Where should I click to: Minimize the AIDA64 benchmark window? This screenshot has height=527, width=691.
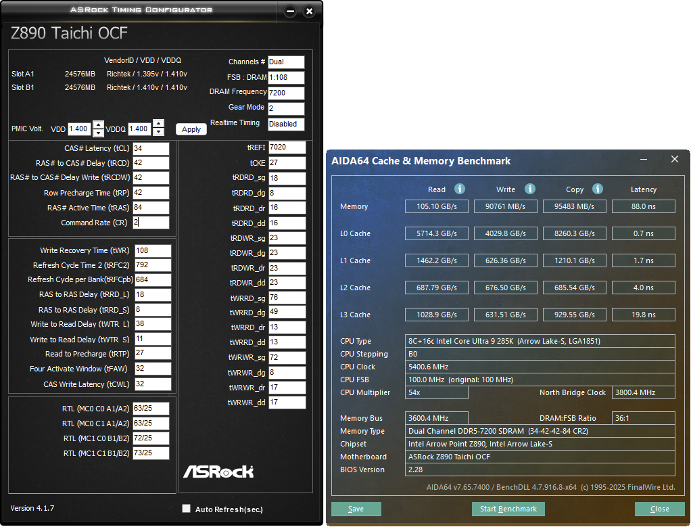pos(644,159)
